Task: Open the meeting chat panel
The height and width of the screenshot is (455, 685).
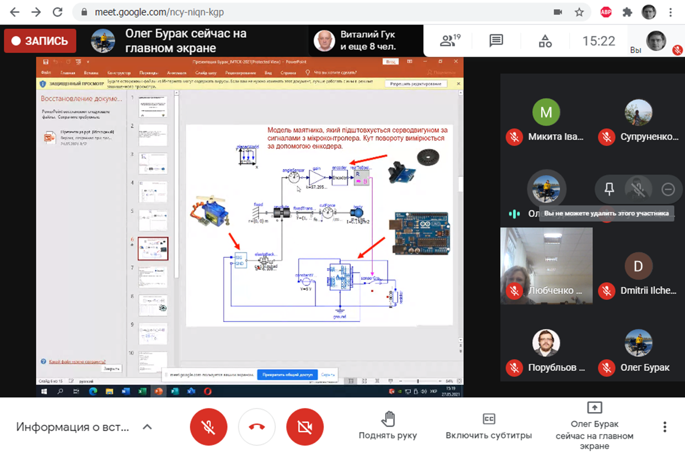Action: tap(496, 41)
